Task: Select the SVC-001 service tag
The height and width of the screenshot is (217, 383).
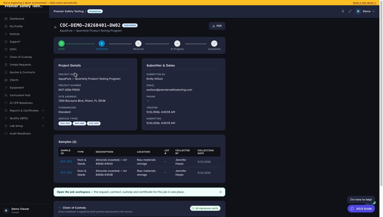Action: pyautogui.click(x=65, y=123)
